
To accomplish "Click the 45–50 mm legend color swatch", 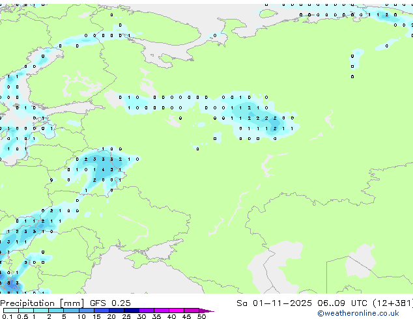I will point(192,311).
